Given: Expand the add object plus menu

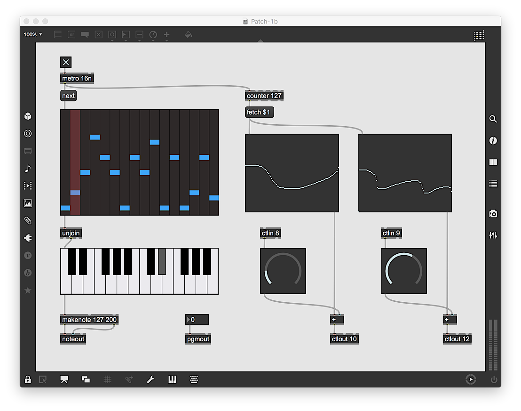Looking at the screenshot, I should (x=167, y=35).
